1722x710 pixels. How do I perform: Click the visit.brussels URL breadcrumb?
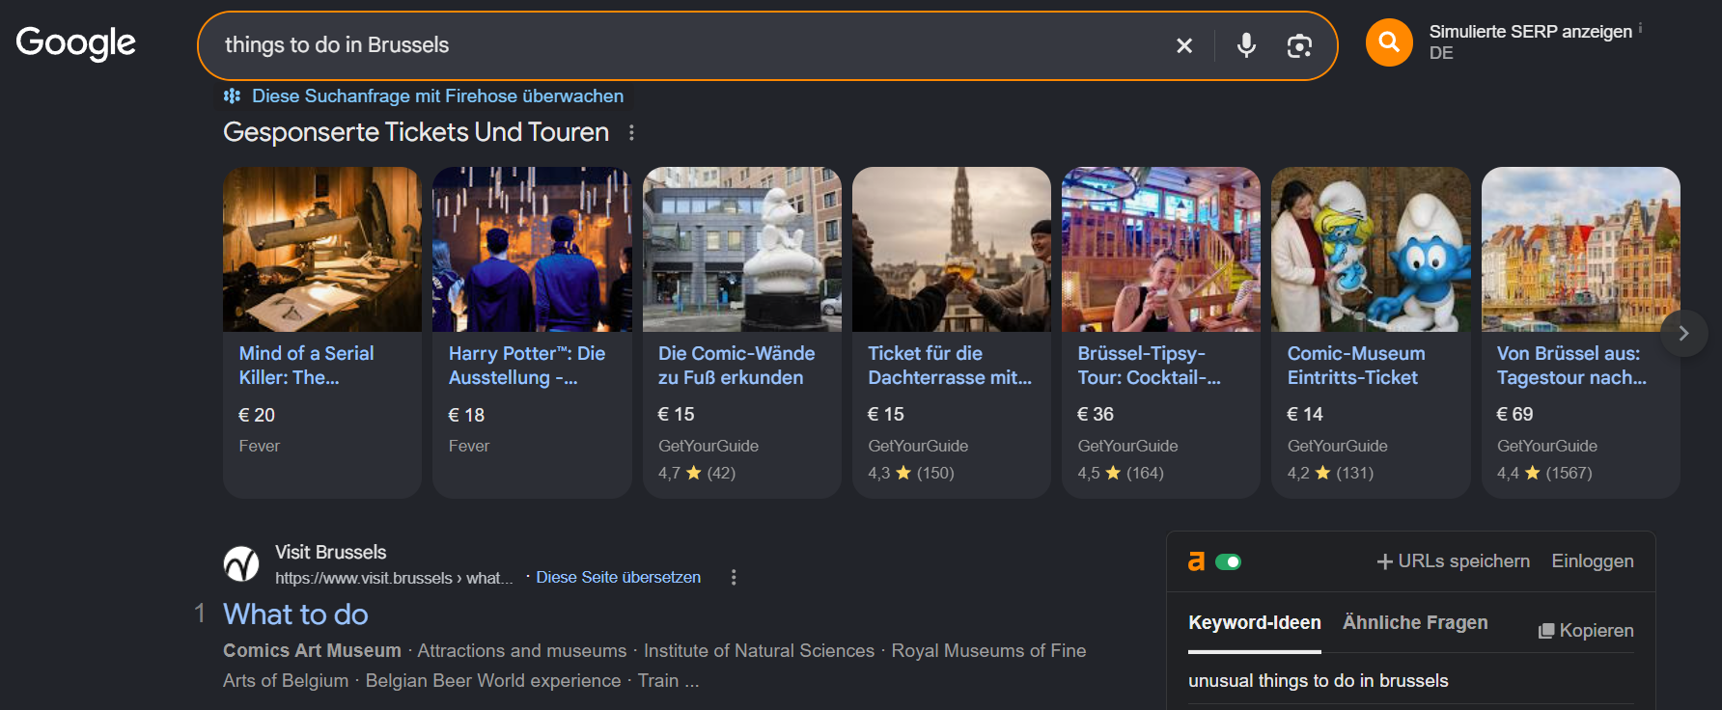(x=394, y=578)
